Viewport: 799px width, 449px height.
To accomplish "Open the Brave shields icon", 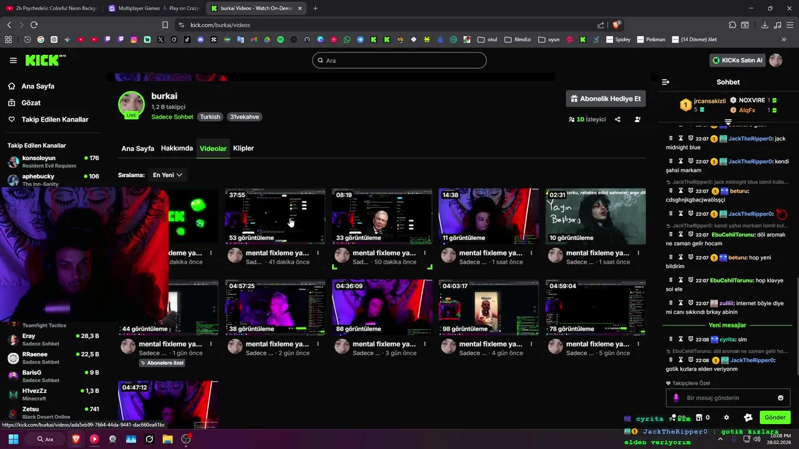I will click(x=616, y=25).
